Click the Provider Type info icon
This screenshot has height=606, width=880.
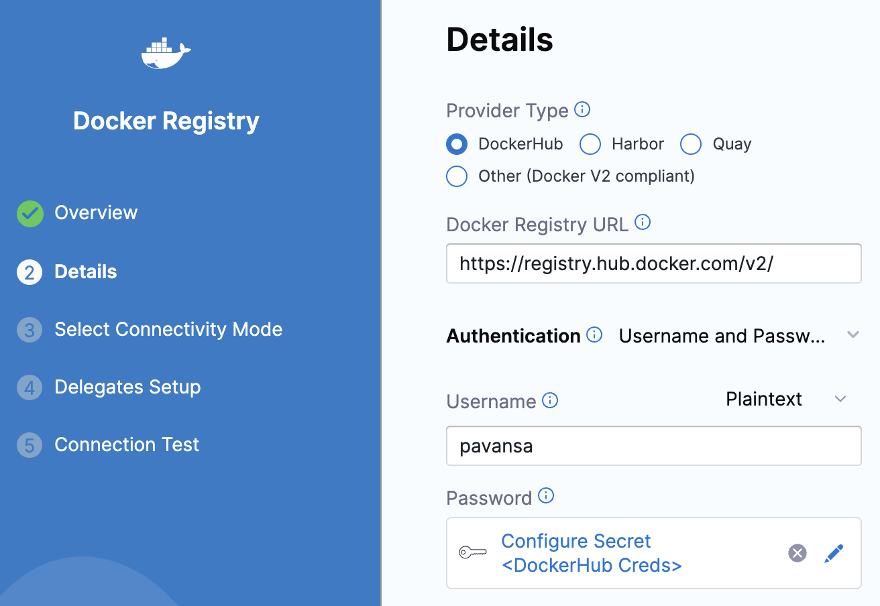[583, 109]
